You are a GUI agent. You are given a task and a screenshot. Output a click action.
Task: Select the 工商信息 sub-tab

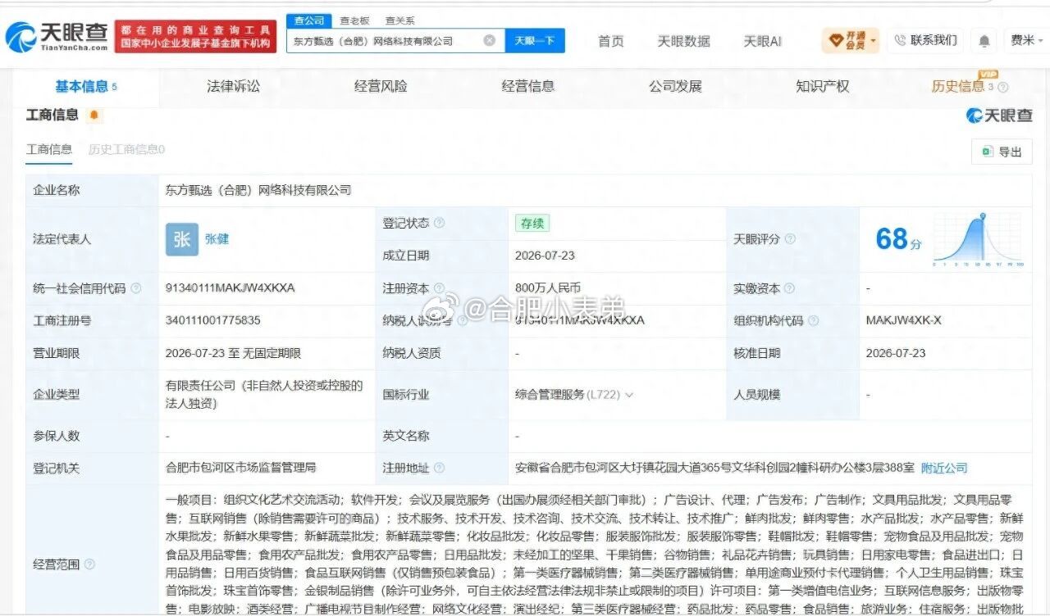pyautogui.click(x=49, y=149)
